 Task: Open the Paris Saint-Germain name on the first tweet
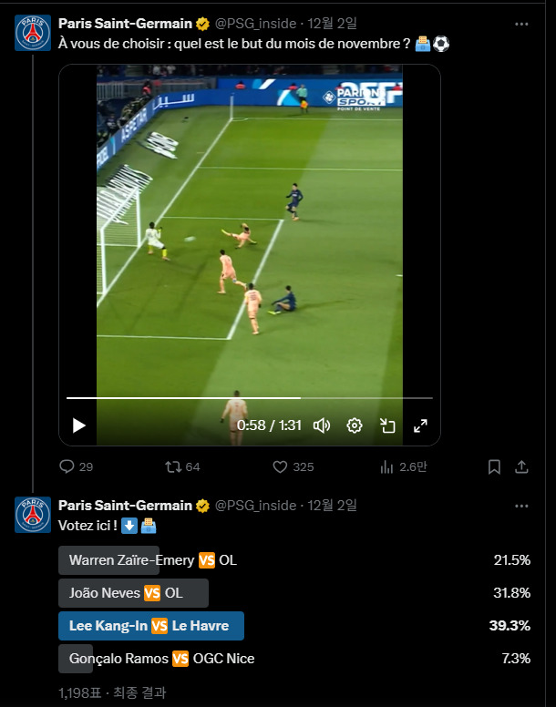tap(126, 24)
